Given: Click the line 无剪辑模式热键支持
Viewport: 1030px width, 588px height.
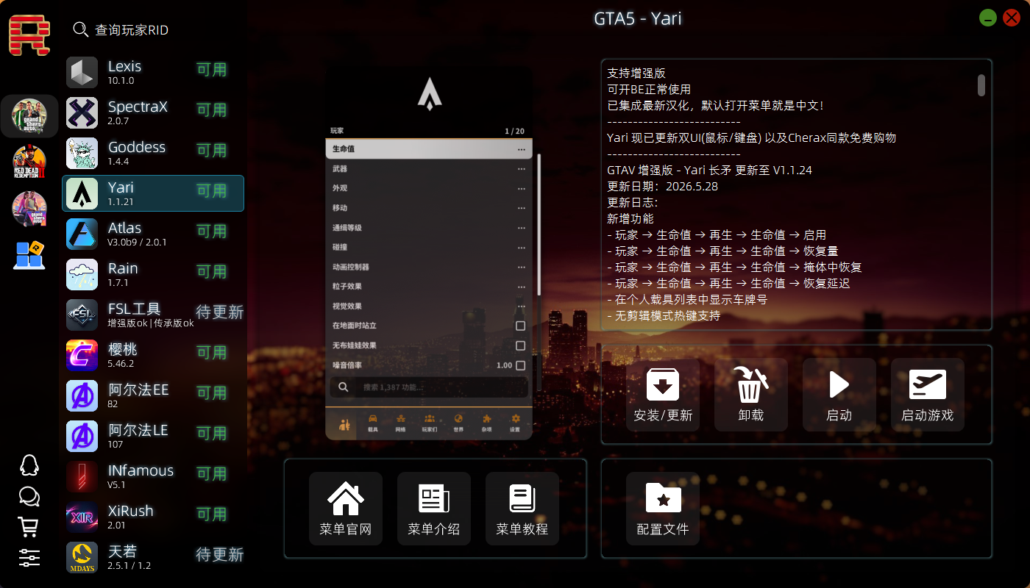Looking at the screenshot, I should click(x=664, y=316).
